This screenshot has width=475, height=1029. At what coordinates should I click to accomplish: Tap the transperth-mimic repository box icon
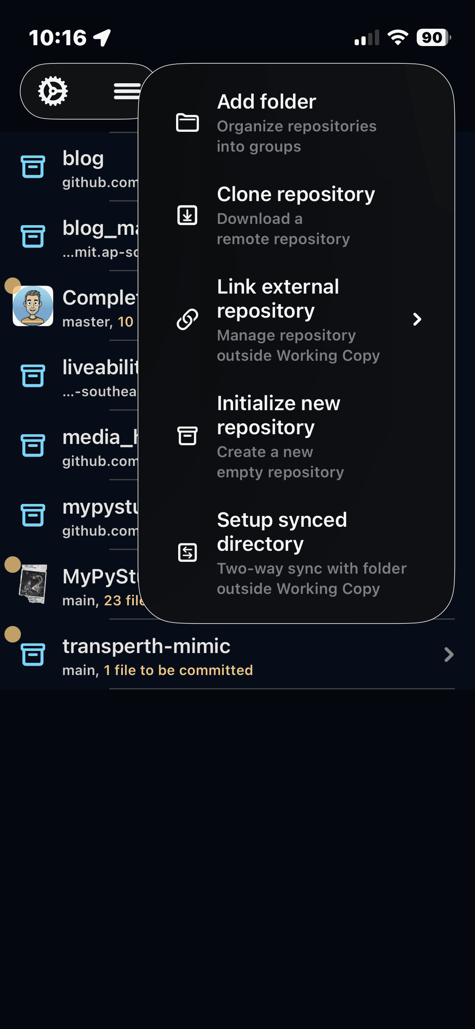point(33,654)
